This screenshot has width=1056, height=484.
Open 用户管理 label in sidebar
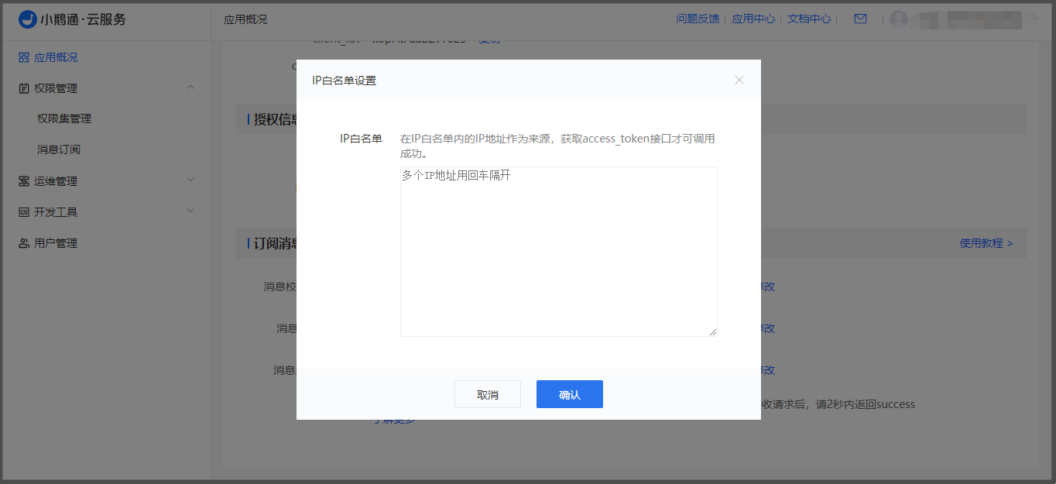tap(56, 243)
